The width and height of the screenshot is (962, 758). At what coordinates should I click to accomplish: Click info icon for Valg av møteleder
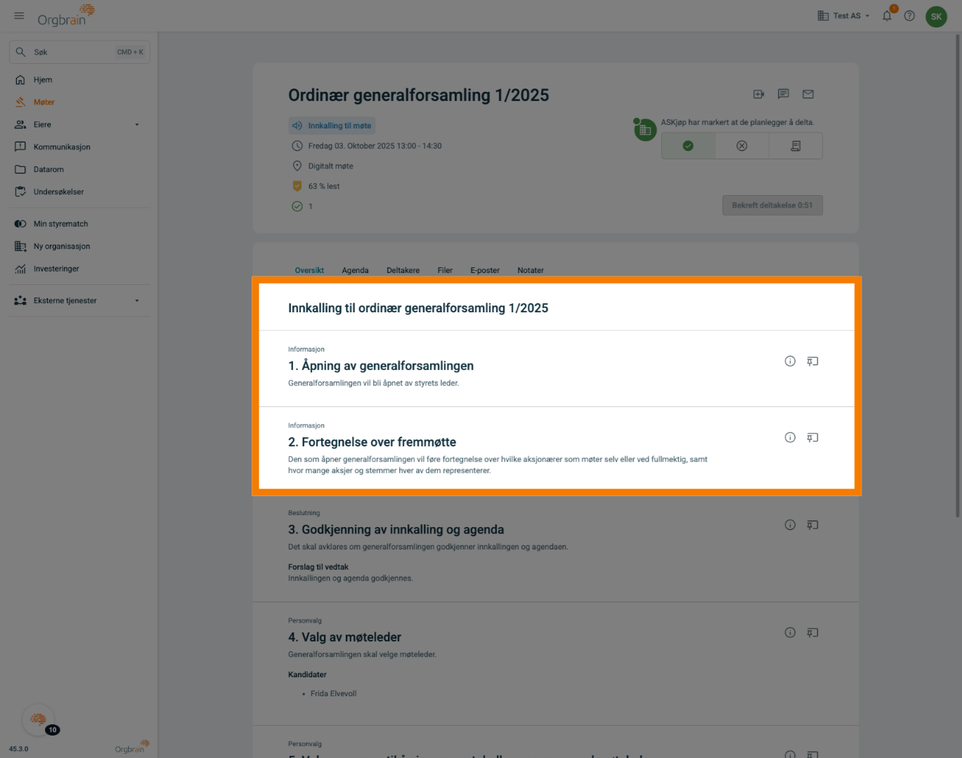point(790,633)
